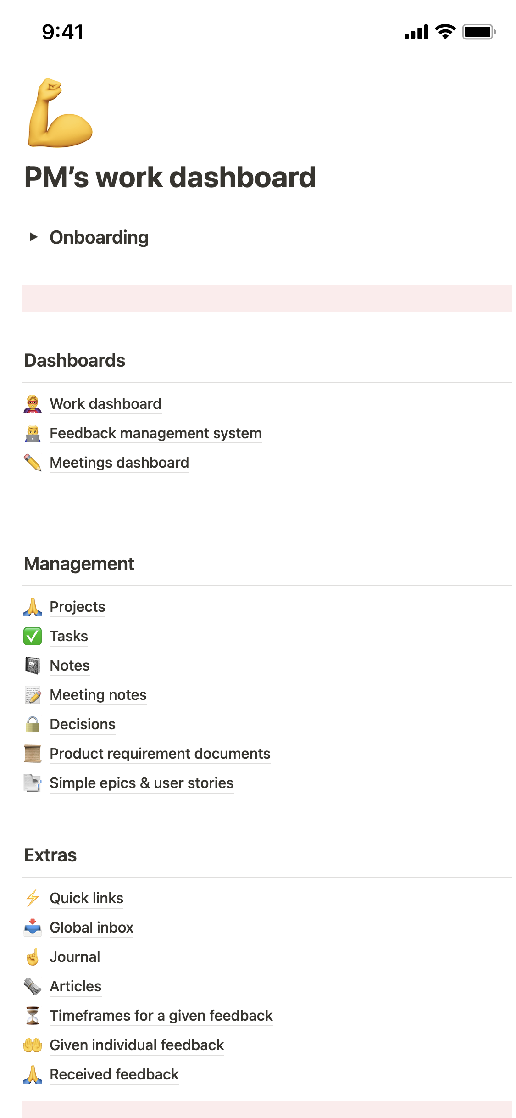The height and width of the screenshot is (1118, 516).
Task: Open the Journal page link
Action: (x=75, y=957)
